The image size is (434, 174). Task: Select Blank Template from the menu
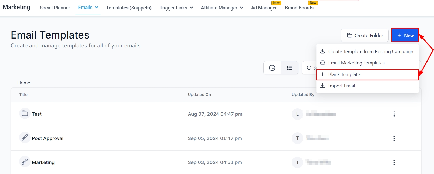click(x=344, y=74)
